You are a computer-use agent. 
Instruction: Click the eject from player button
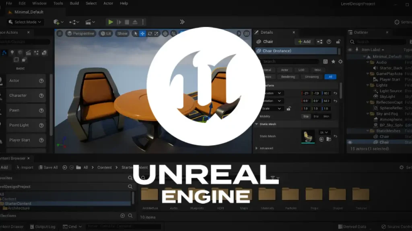(x=135, y=22)
